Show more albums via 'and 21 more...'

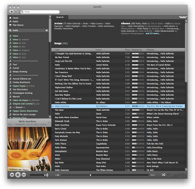tap(153, 33)
